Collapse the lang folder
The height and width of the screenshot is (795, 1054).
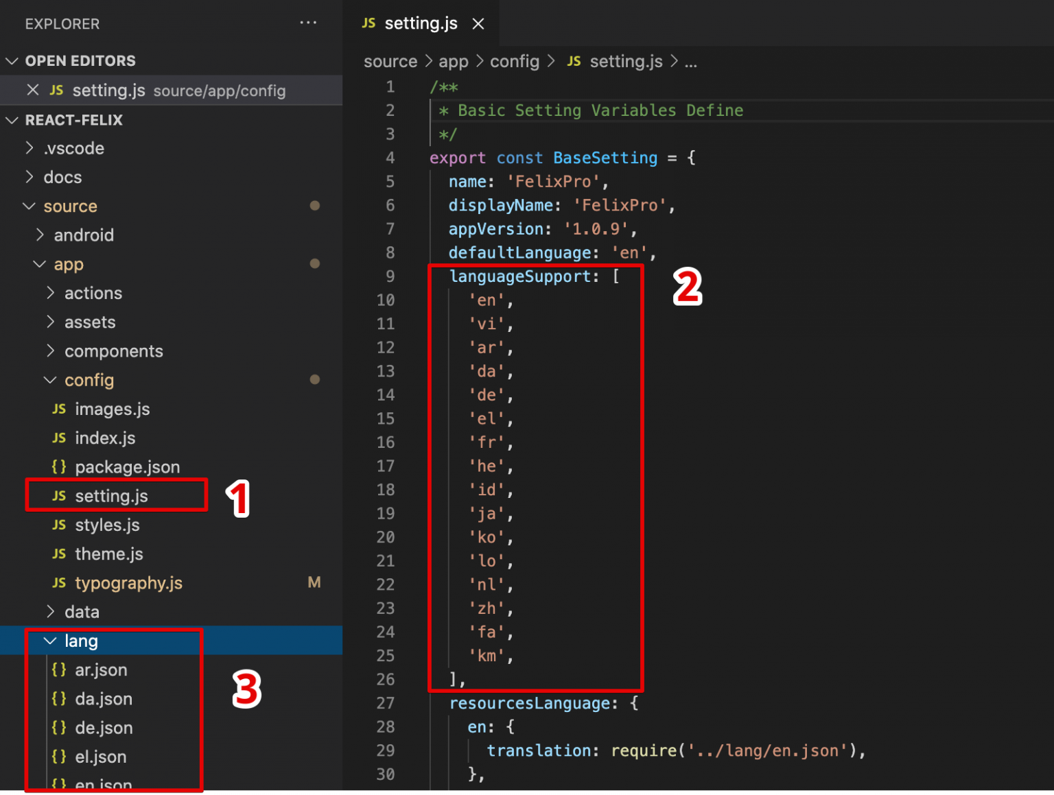(x=50, y=641)
